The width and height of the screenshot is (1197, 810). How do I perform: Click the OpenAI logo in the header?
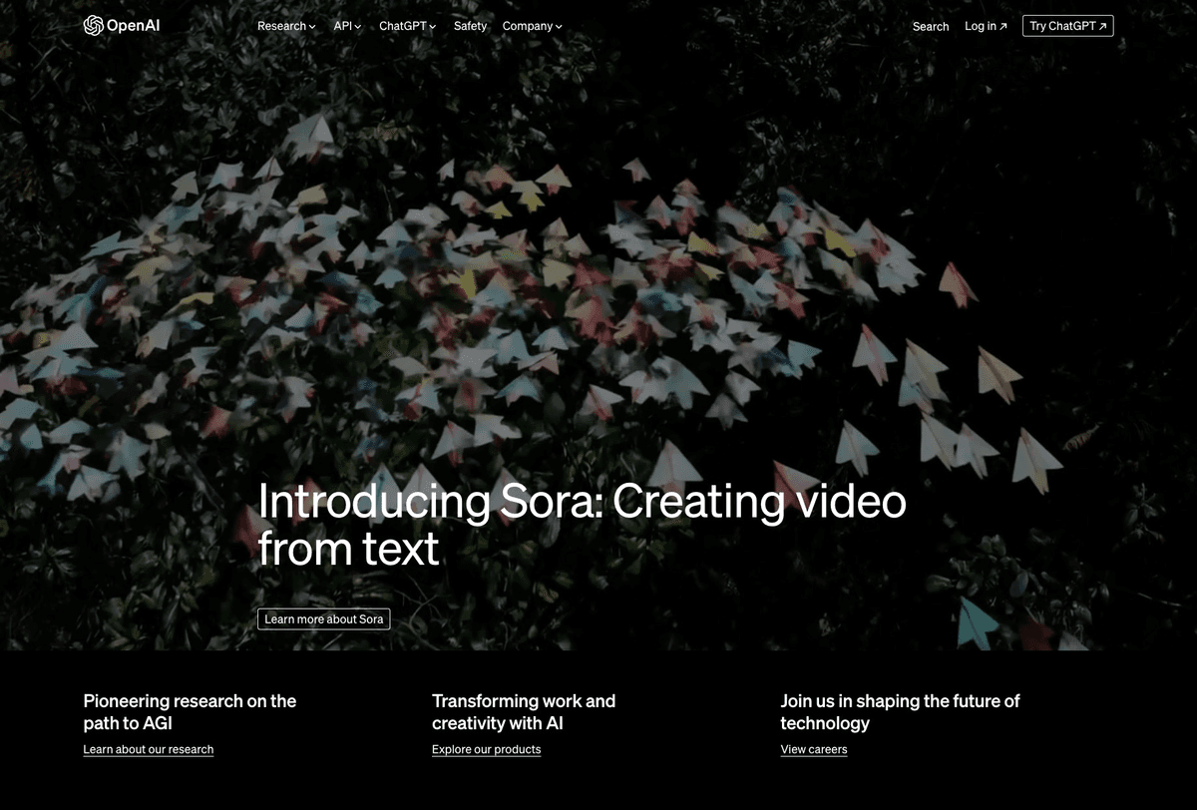click(x=122, y=26)
